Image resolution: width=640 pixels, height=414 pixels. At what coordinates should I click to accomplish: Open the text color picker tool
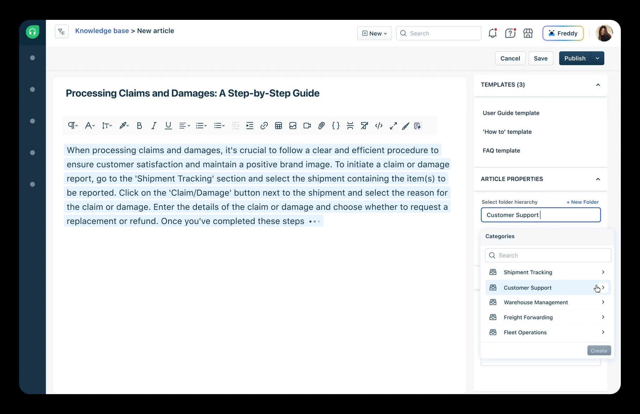[x=123, y=125]
